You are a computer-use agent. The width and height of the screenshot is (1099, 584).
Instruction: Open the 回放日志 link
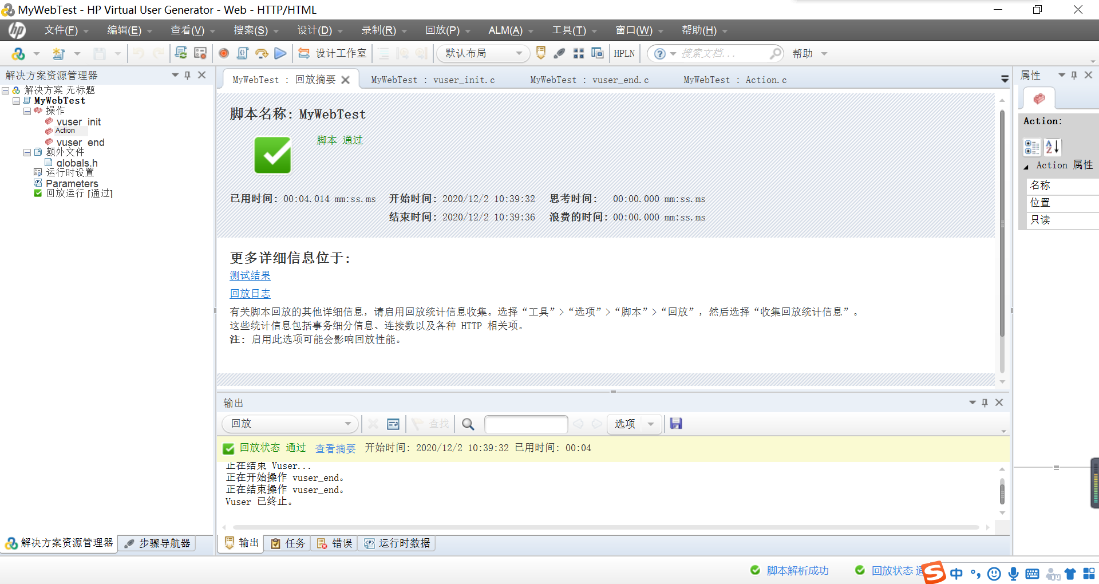click(250, 294)
